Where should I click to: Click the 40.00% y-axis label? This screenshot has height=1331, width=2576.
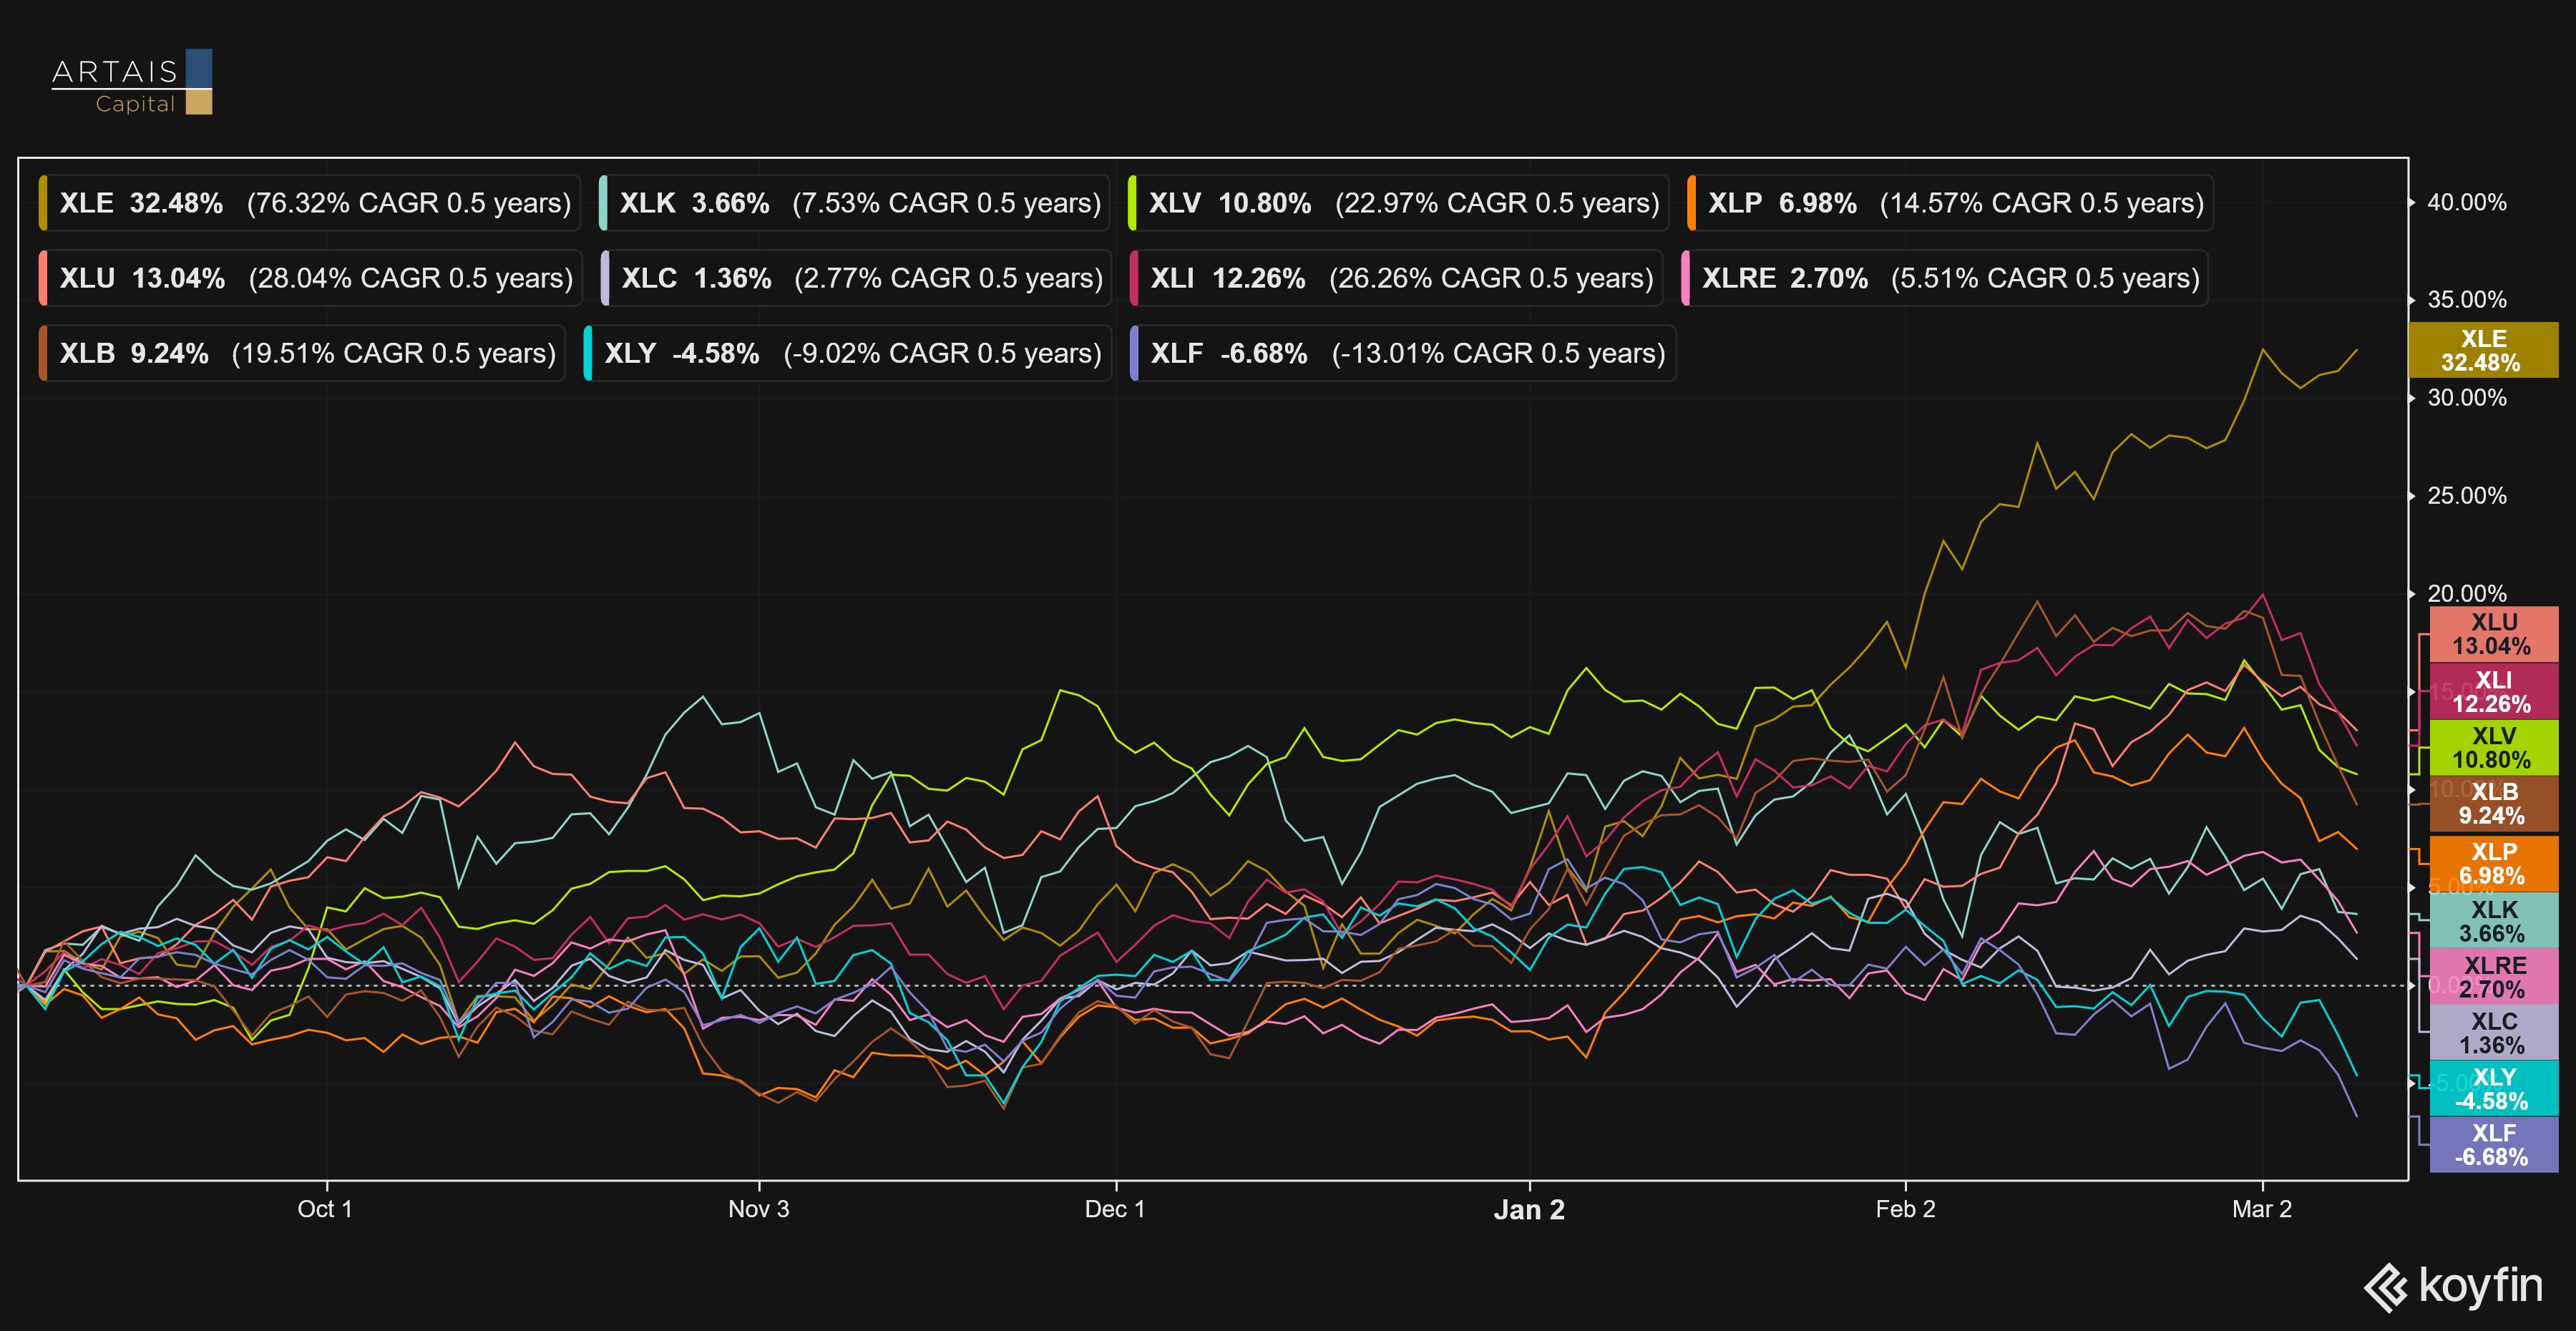tap(2466, 203)
